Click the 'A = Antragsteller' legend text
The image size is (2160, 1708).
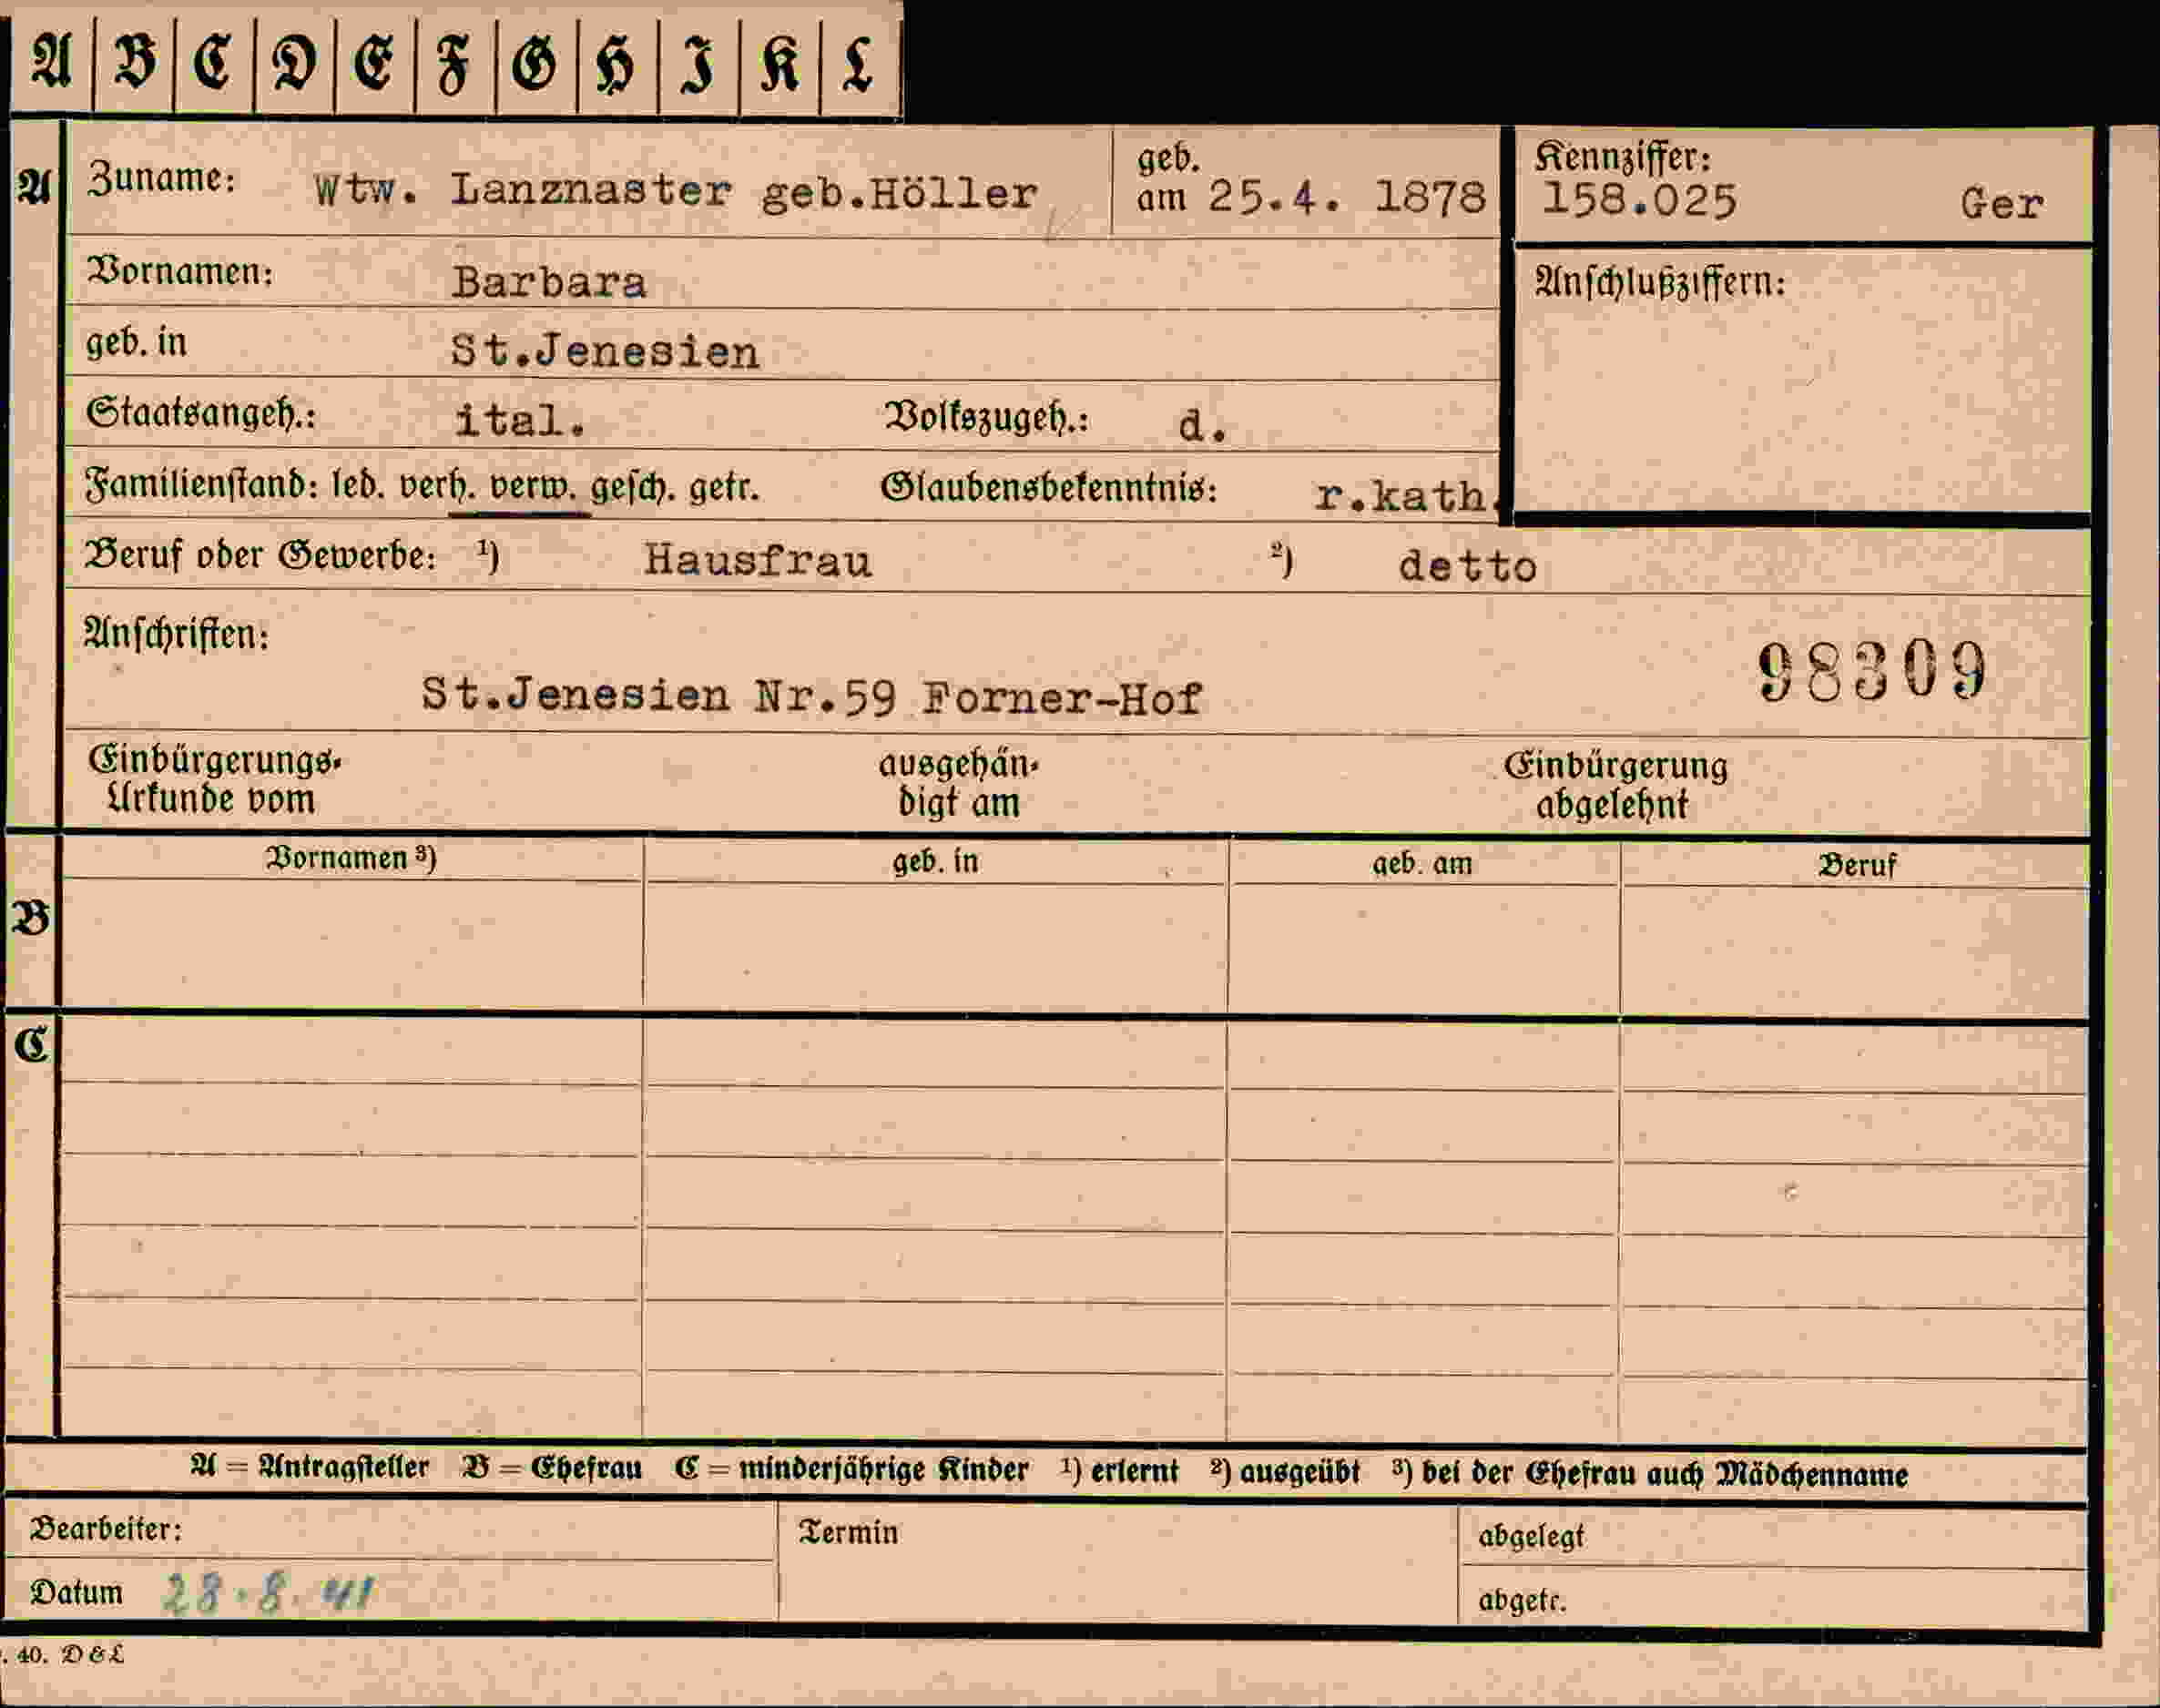coord(310,1467)
